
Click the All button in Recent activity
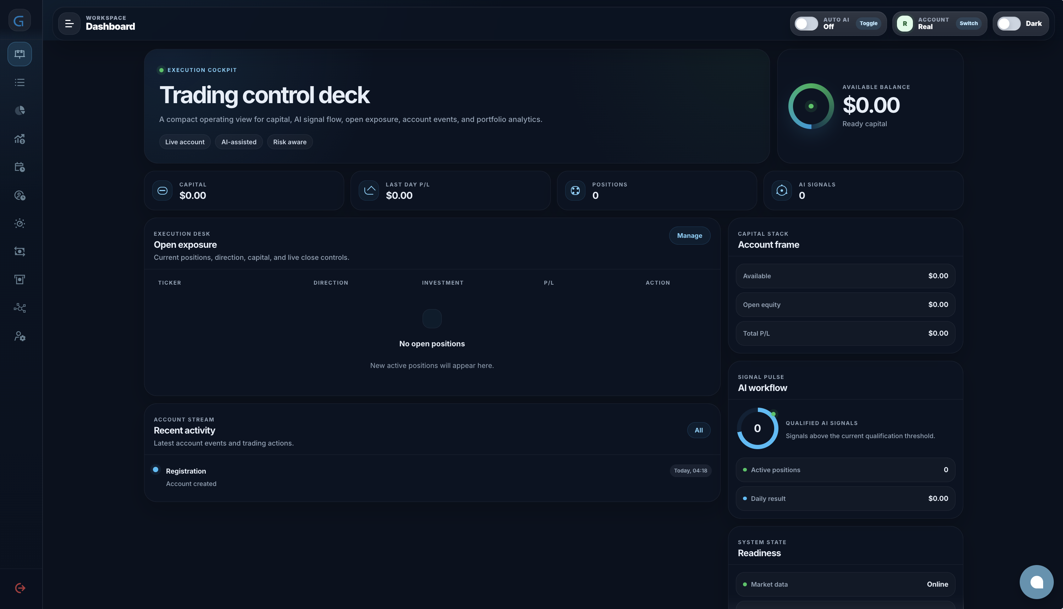click(x=698, y=430)
